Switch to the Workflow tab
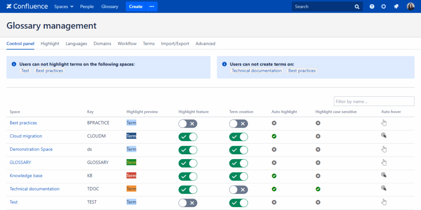The image size is (421, 210). coord(127,43)
